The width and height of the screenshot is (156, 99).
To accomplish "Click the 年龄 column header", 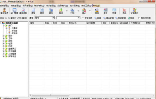I will click(106, 23).
